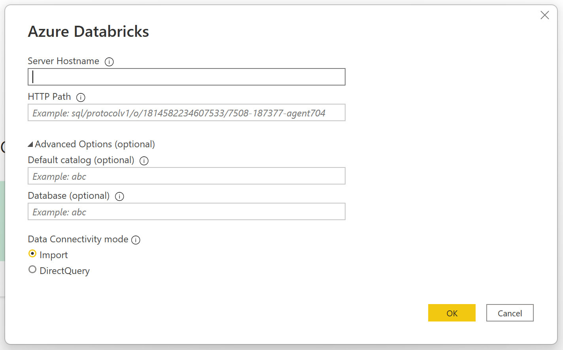Click the HTTP Path example input field
Image resolution: width=563 pixels, height=350 pixels.
click(186, 112)
